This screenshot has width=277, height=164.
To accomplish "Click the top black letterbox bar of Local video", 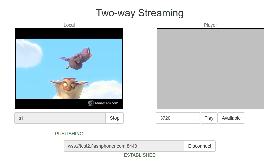I will click(69, 33).
